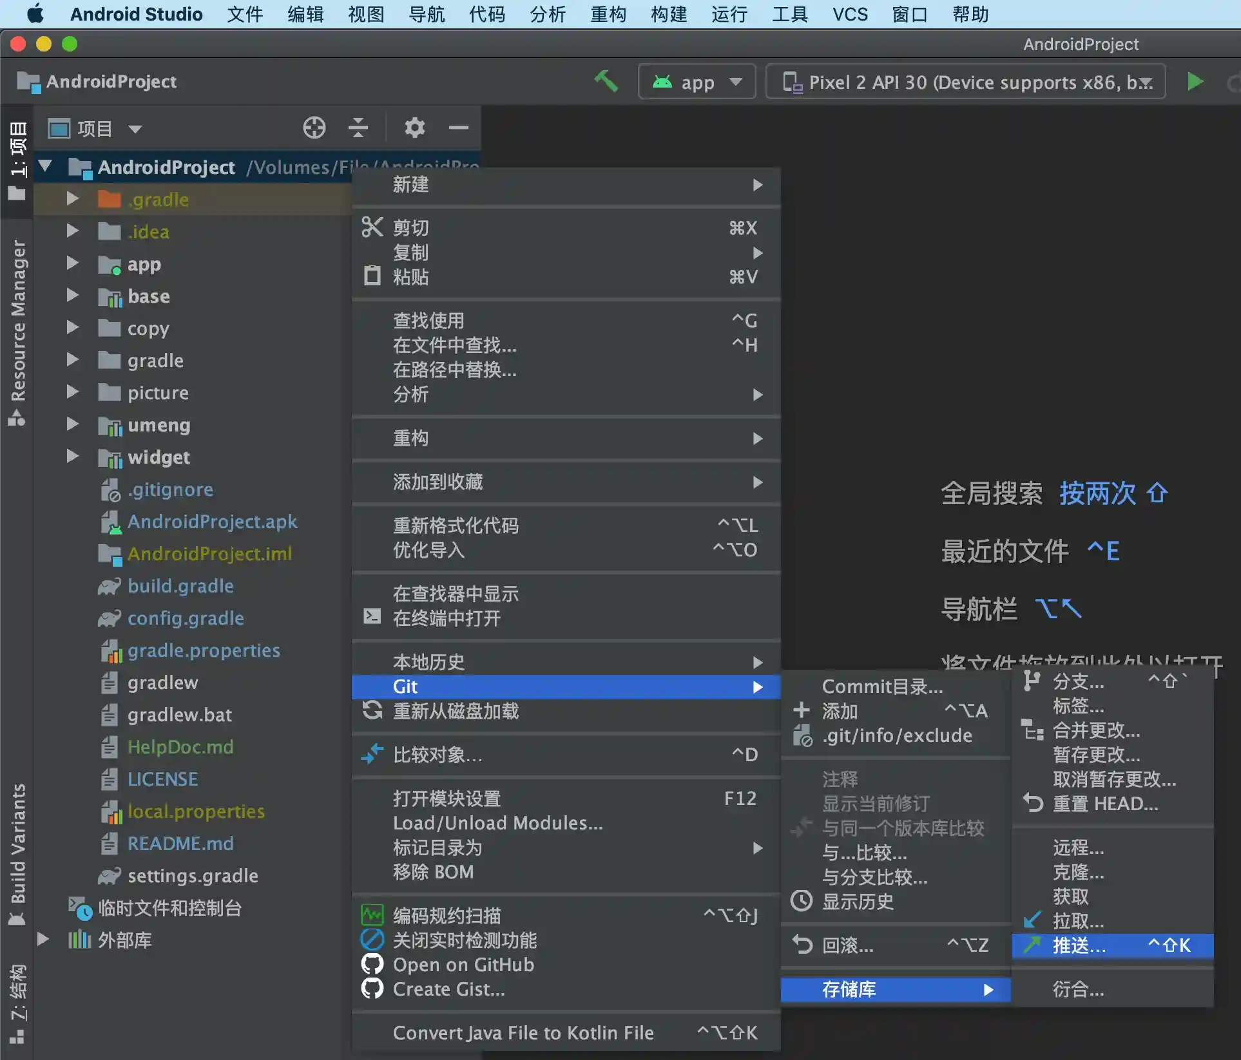
Task: Open Pixel 2 API 30 device dropdown
Action: (x=966, y=82)
